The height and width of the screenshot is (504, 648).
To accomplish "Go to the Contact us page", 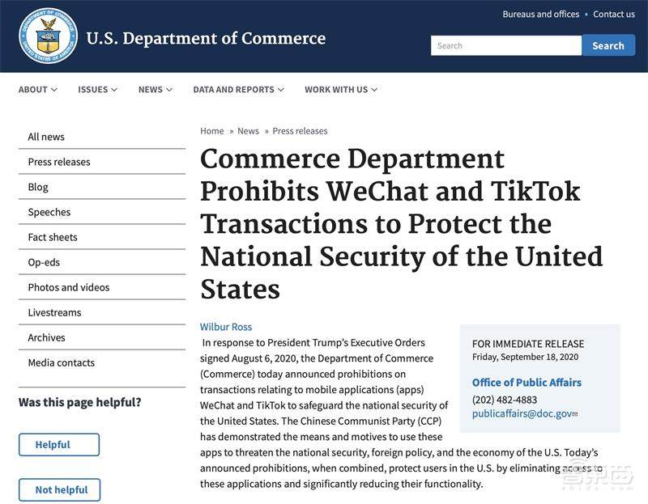I will (x=613, y=14).
